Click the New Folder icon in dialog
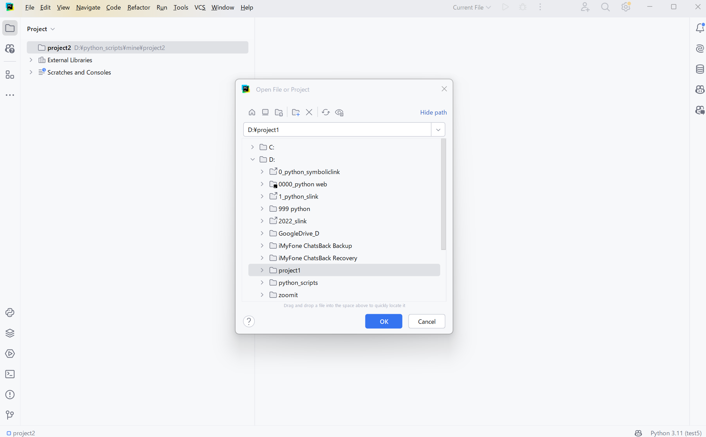The width and height of the screenshot is (706, 437). 296,112
